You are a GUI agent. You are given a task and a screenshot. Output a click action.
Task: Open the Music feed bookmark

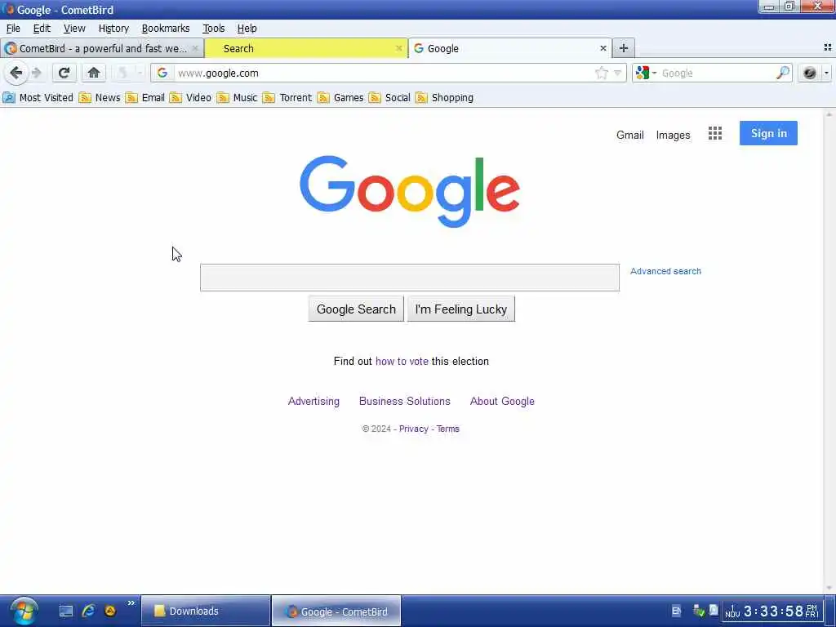pyautogui.click(x=238, y=98)
